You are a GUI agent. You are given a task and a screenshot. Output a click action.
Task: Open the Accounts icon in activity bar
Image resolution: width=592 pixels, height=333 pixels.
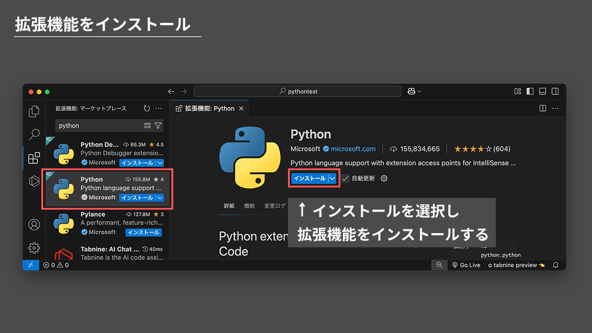point(34,224)
